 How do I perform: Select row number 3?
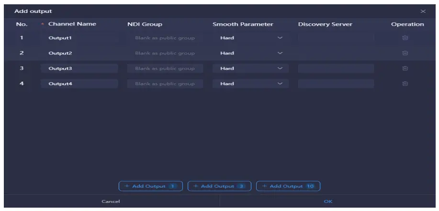click(x=22, y=68)
